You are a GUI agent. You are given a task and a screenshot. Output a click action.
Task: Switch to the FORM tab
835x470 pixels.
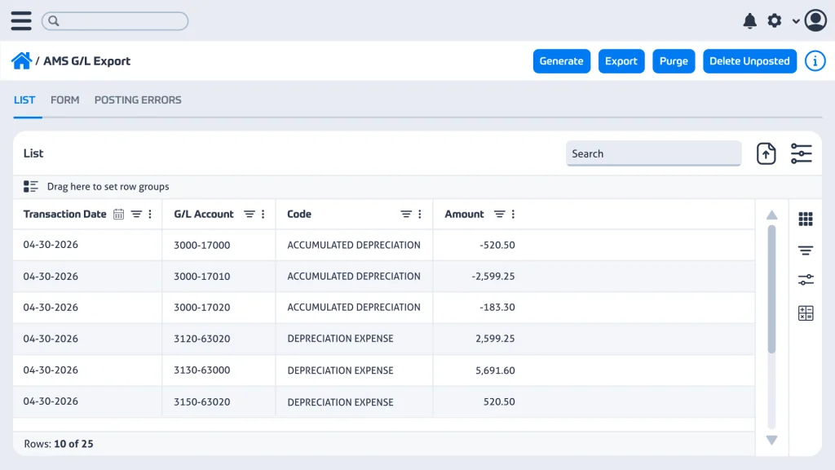pyautogui.click(x=65, y=100)
